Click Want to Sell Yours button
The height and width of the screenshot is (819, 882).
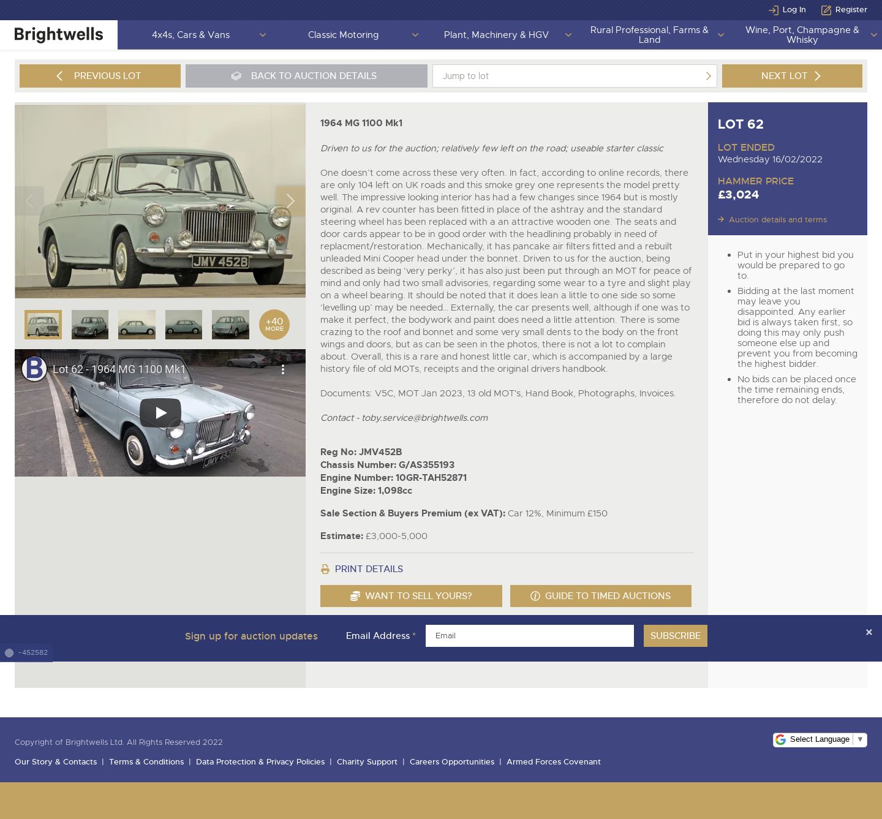(x=411, y=596)
